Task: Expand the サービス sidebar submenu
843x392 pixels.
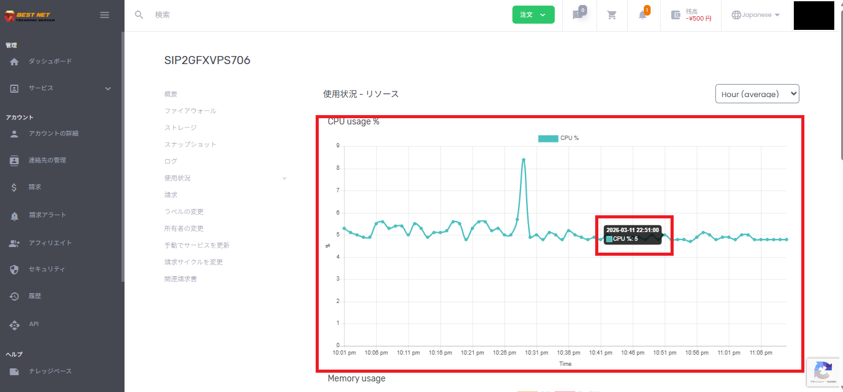Action: click(108, 88)
